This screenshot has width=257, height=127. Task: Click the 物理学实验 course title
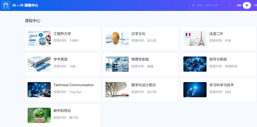[x=140, y=59]
